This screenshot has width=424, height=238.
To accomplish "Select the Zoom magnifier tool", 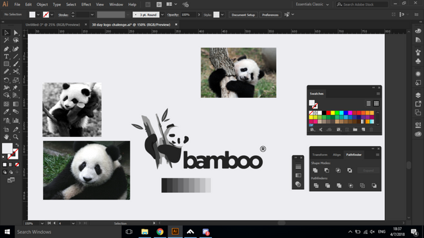I will pos(16,137).
